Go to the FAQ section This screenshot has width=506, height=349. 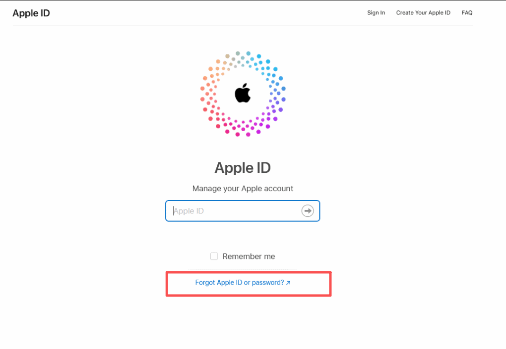pos(466,12)
